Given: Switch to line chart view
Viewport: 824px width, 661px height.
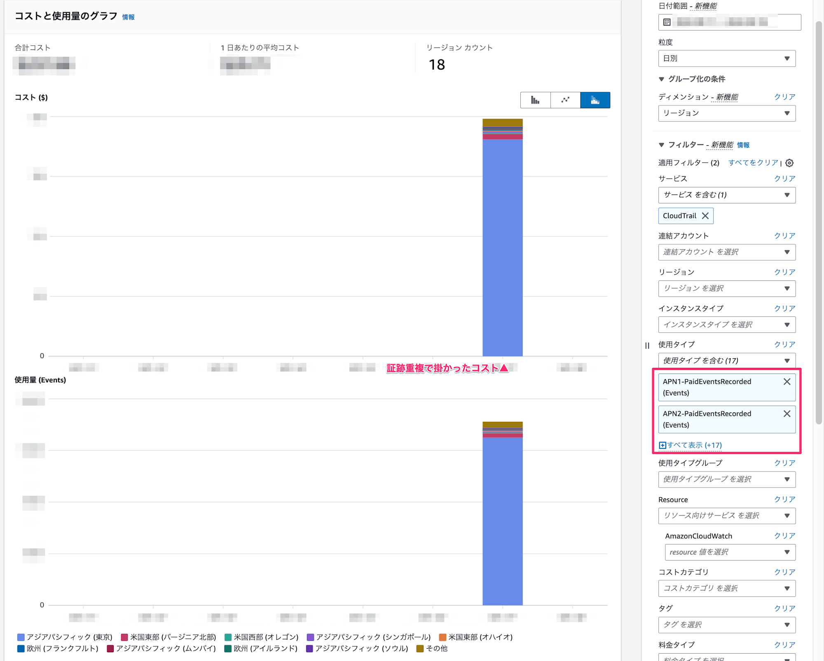Looking at the screenshot, I should 565,100.
